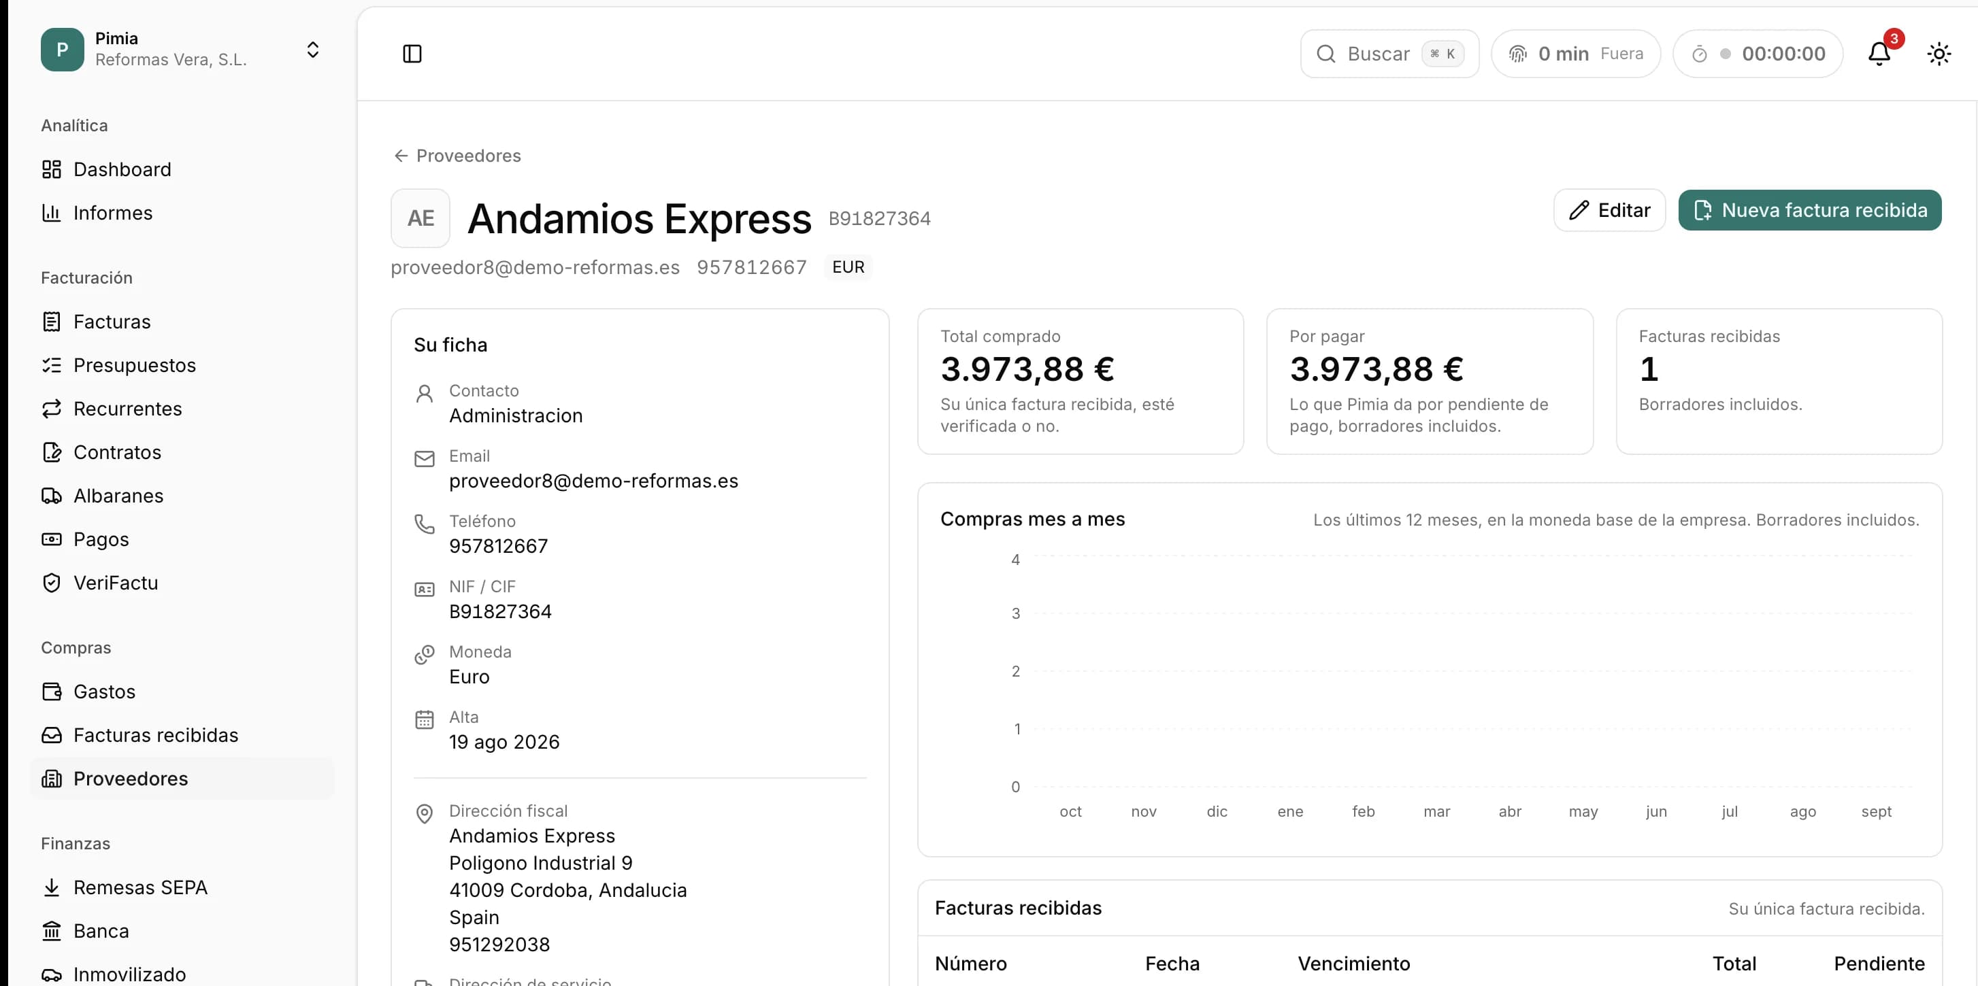Click the 0 min Fuera clock-in button
Viewport: 1978px width, 986px height.
coord(1576,54)
